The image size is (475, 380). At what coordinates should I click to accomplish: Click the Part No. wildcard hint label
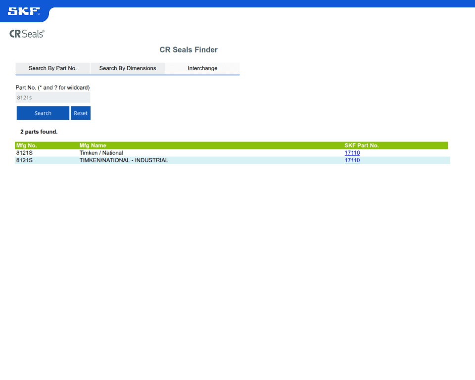pyautogui.click(x=52, y=88)
